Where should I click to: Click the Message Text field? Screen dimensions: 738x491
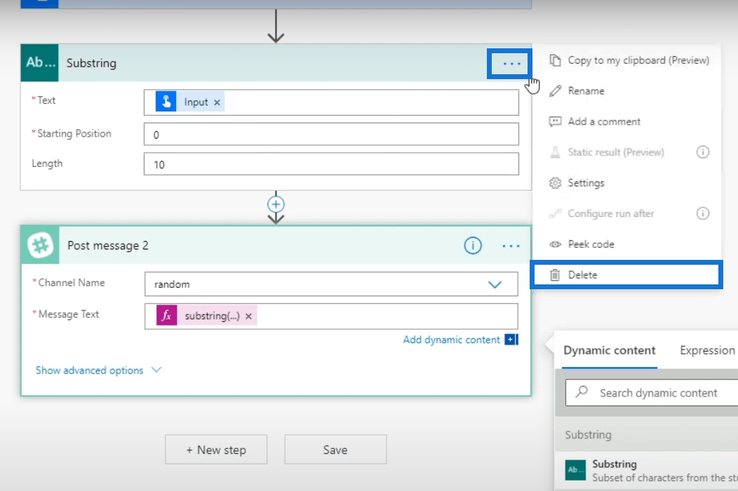coord(331,316)
